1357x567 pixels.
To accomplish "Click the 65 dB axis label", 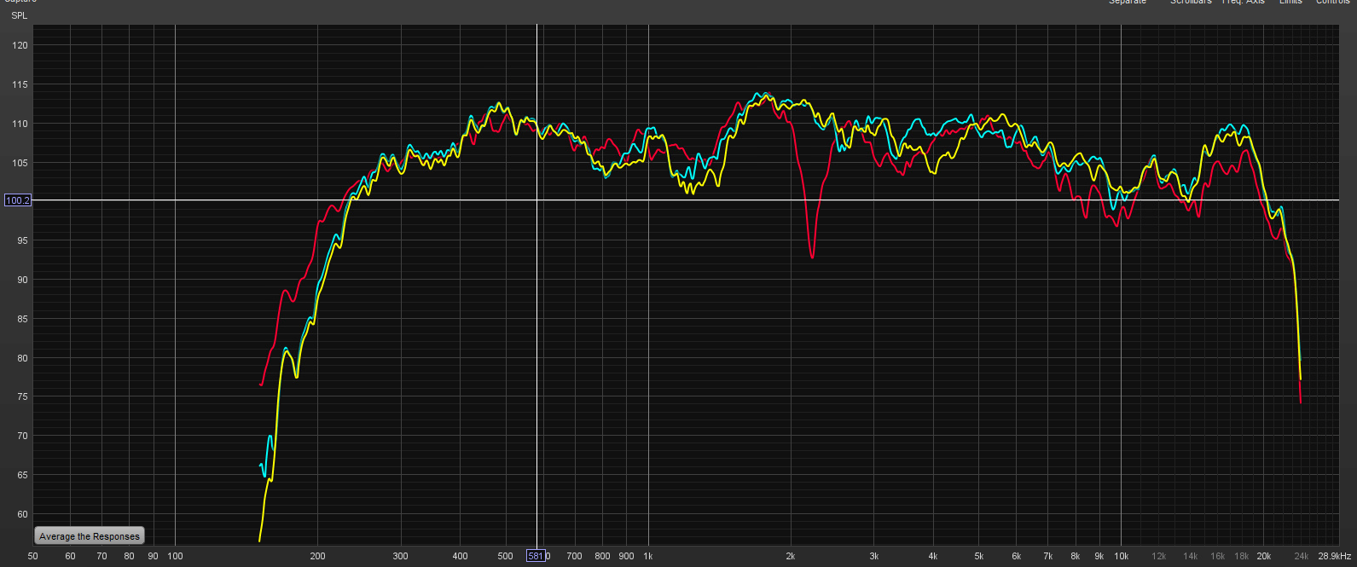I will pyautogui.click(x=22, y=475).
